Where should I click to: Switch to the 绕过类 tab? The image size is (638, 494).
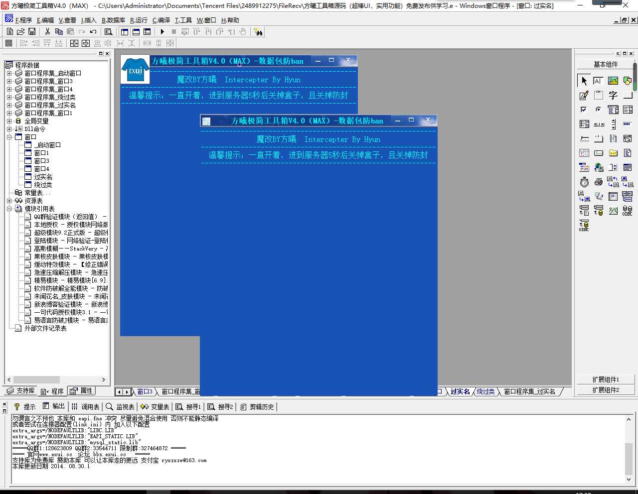[485, 392]
